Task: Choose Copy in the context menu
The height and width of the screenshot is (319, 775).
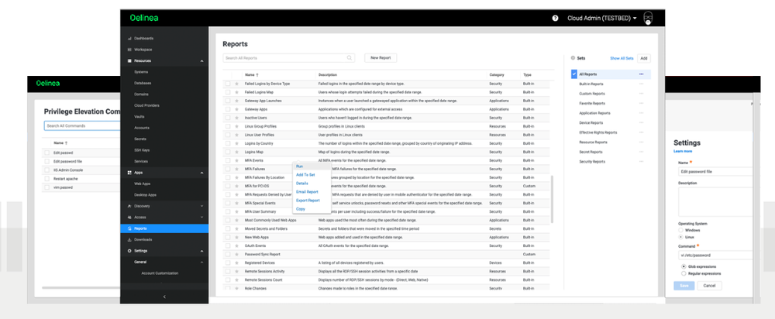Action: coord(301,209)
